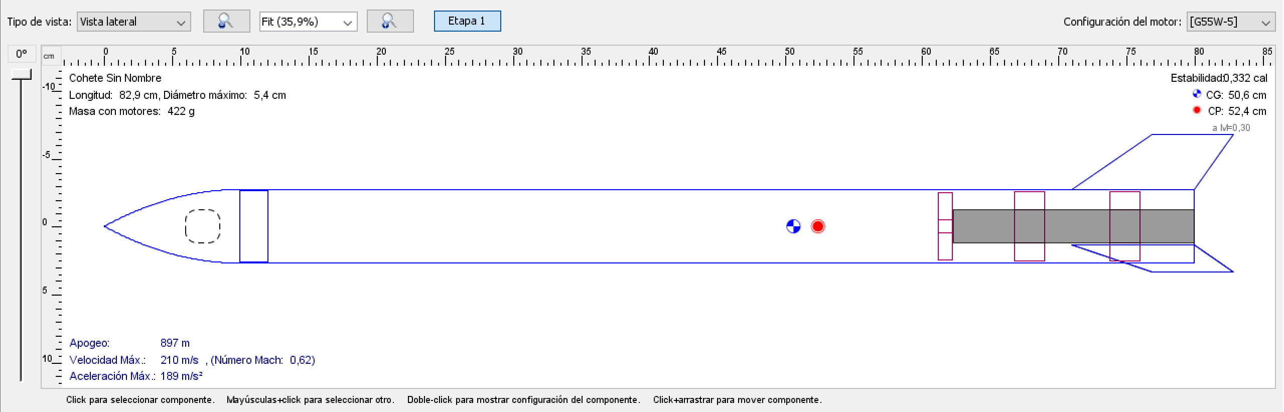Image resolution: width=1284 pixels, height=412 pixels.
Task: Click the red CP marker on rocket
Action: (x=817, y=226)
